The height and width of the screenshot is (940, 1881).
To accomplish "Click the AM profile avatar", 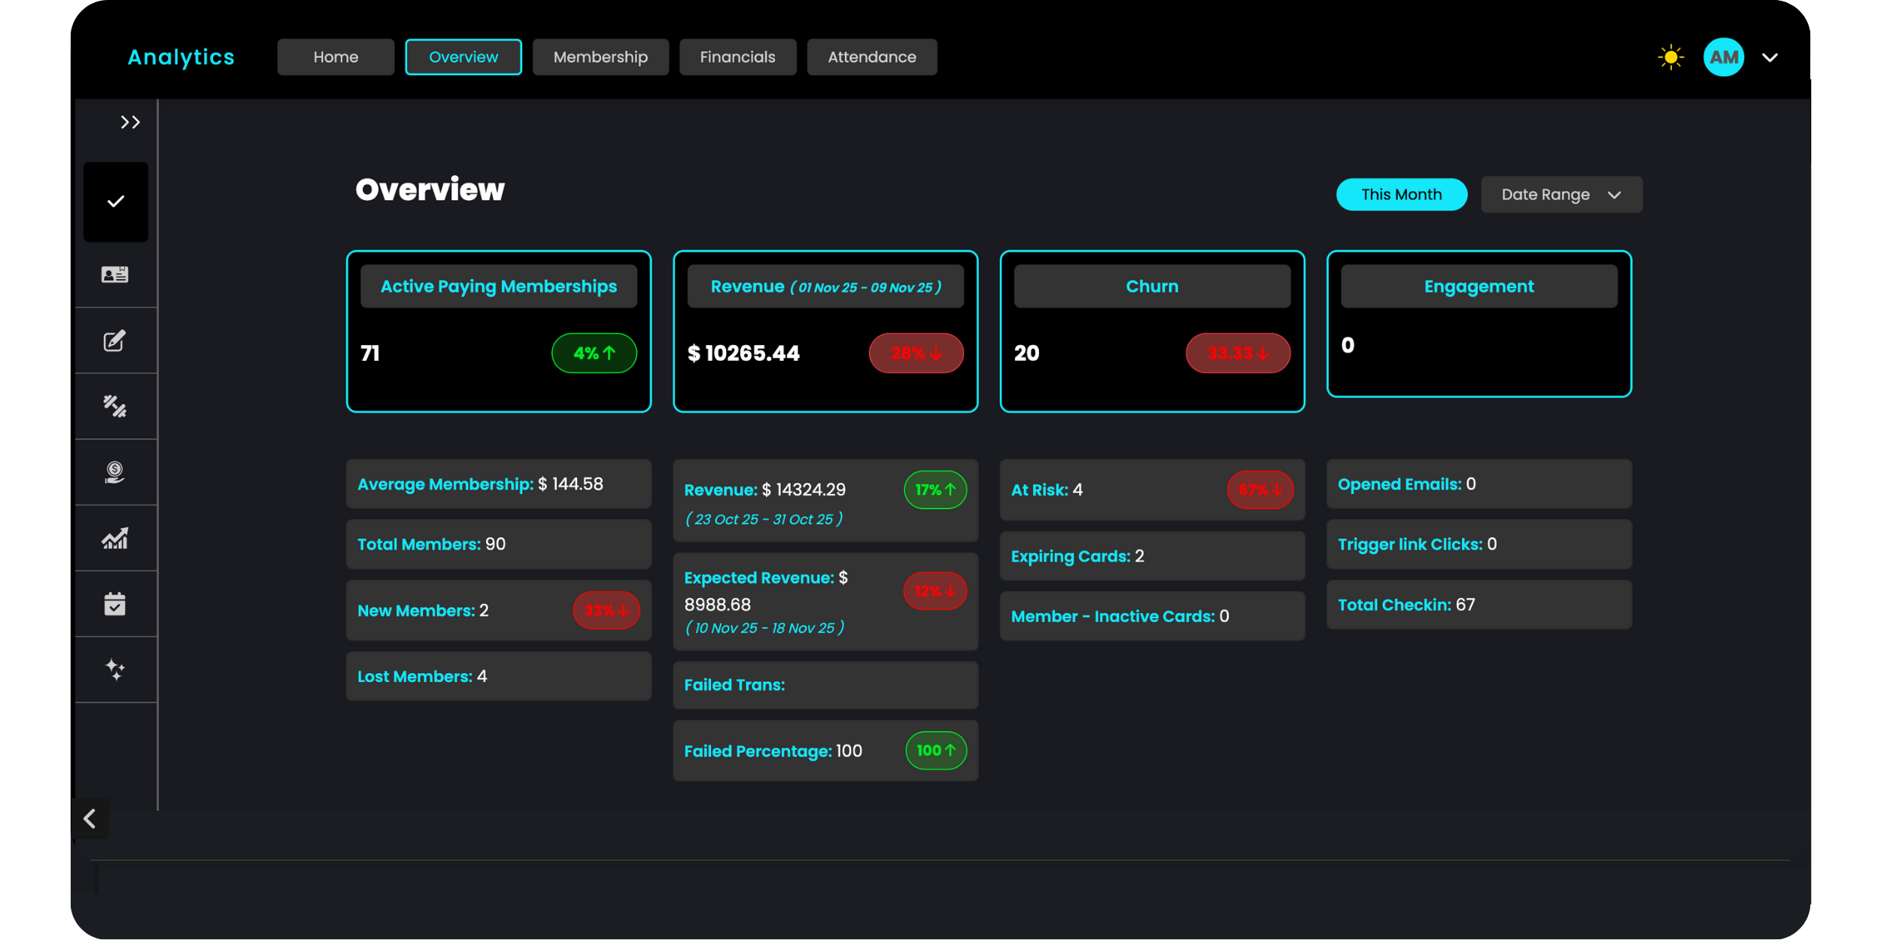I will click(x=1723, y=57).
